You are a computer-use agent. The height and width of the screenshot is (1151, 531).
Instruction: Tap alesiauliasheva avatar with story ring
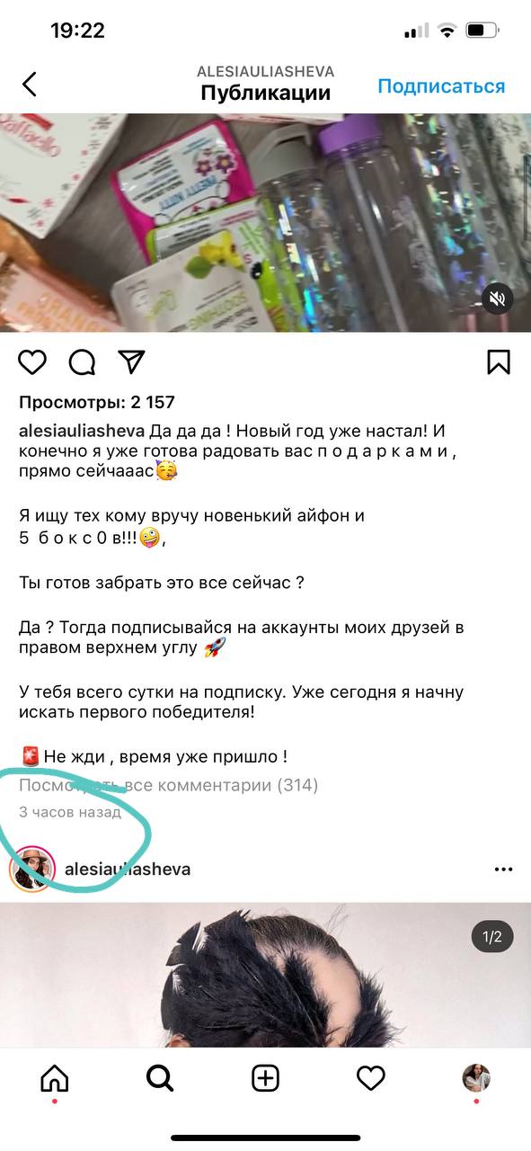[32, 870]
